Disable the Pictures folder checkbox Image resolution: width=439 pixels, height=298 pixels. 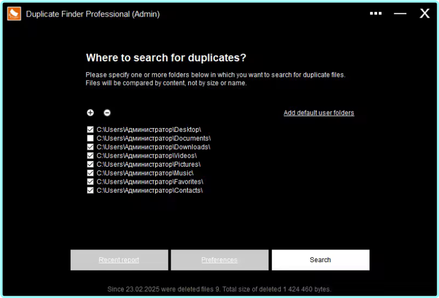[91, 164]
